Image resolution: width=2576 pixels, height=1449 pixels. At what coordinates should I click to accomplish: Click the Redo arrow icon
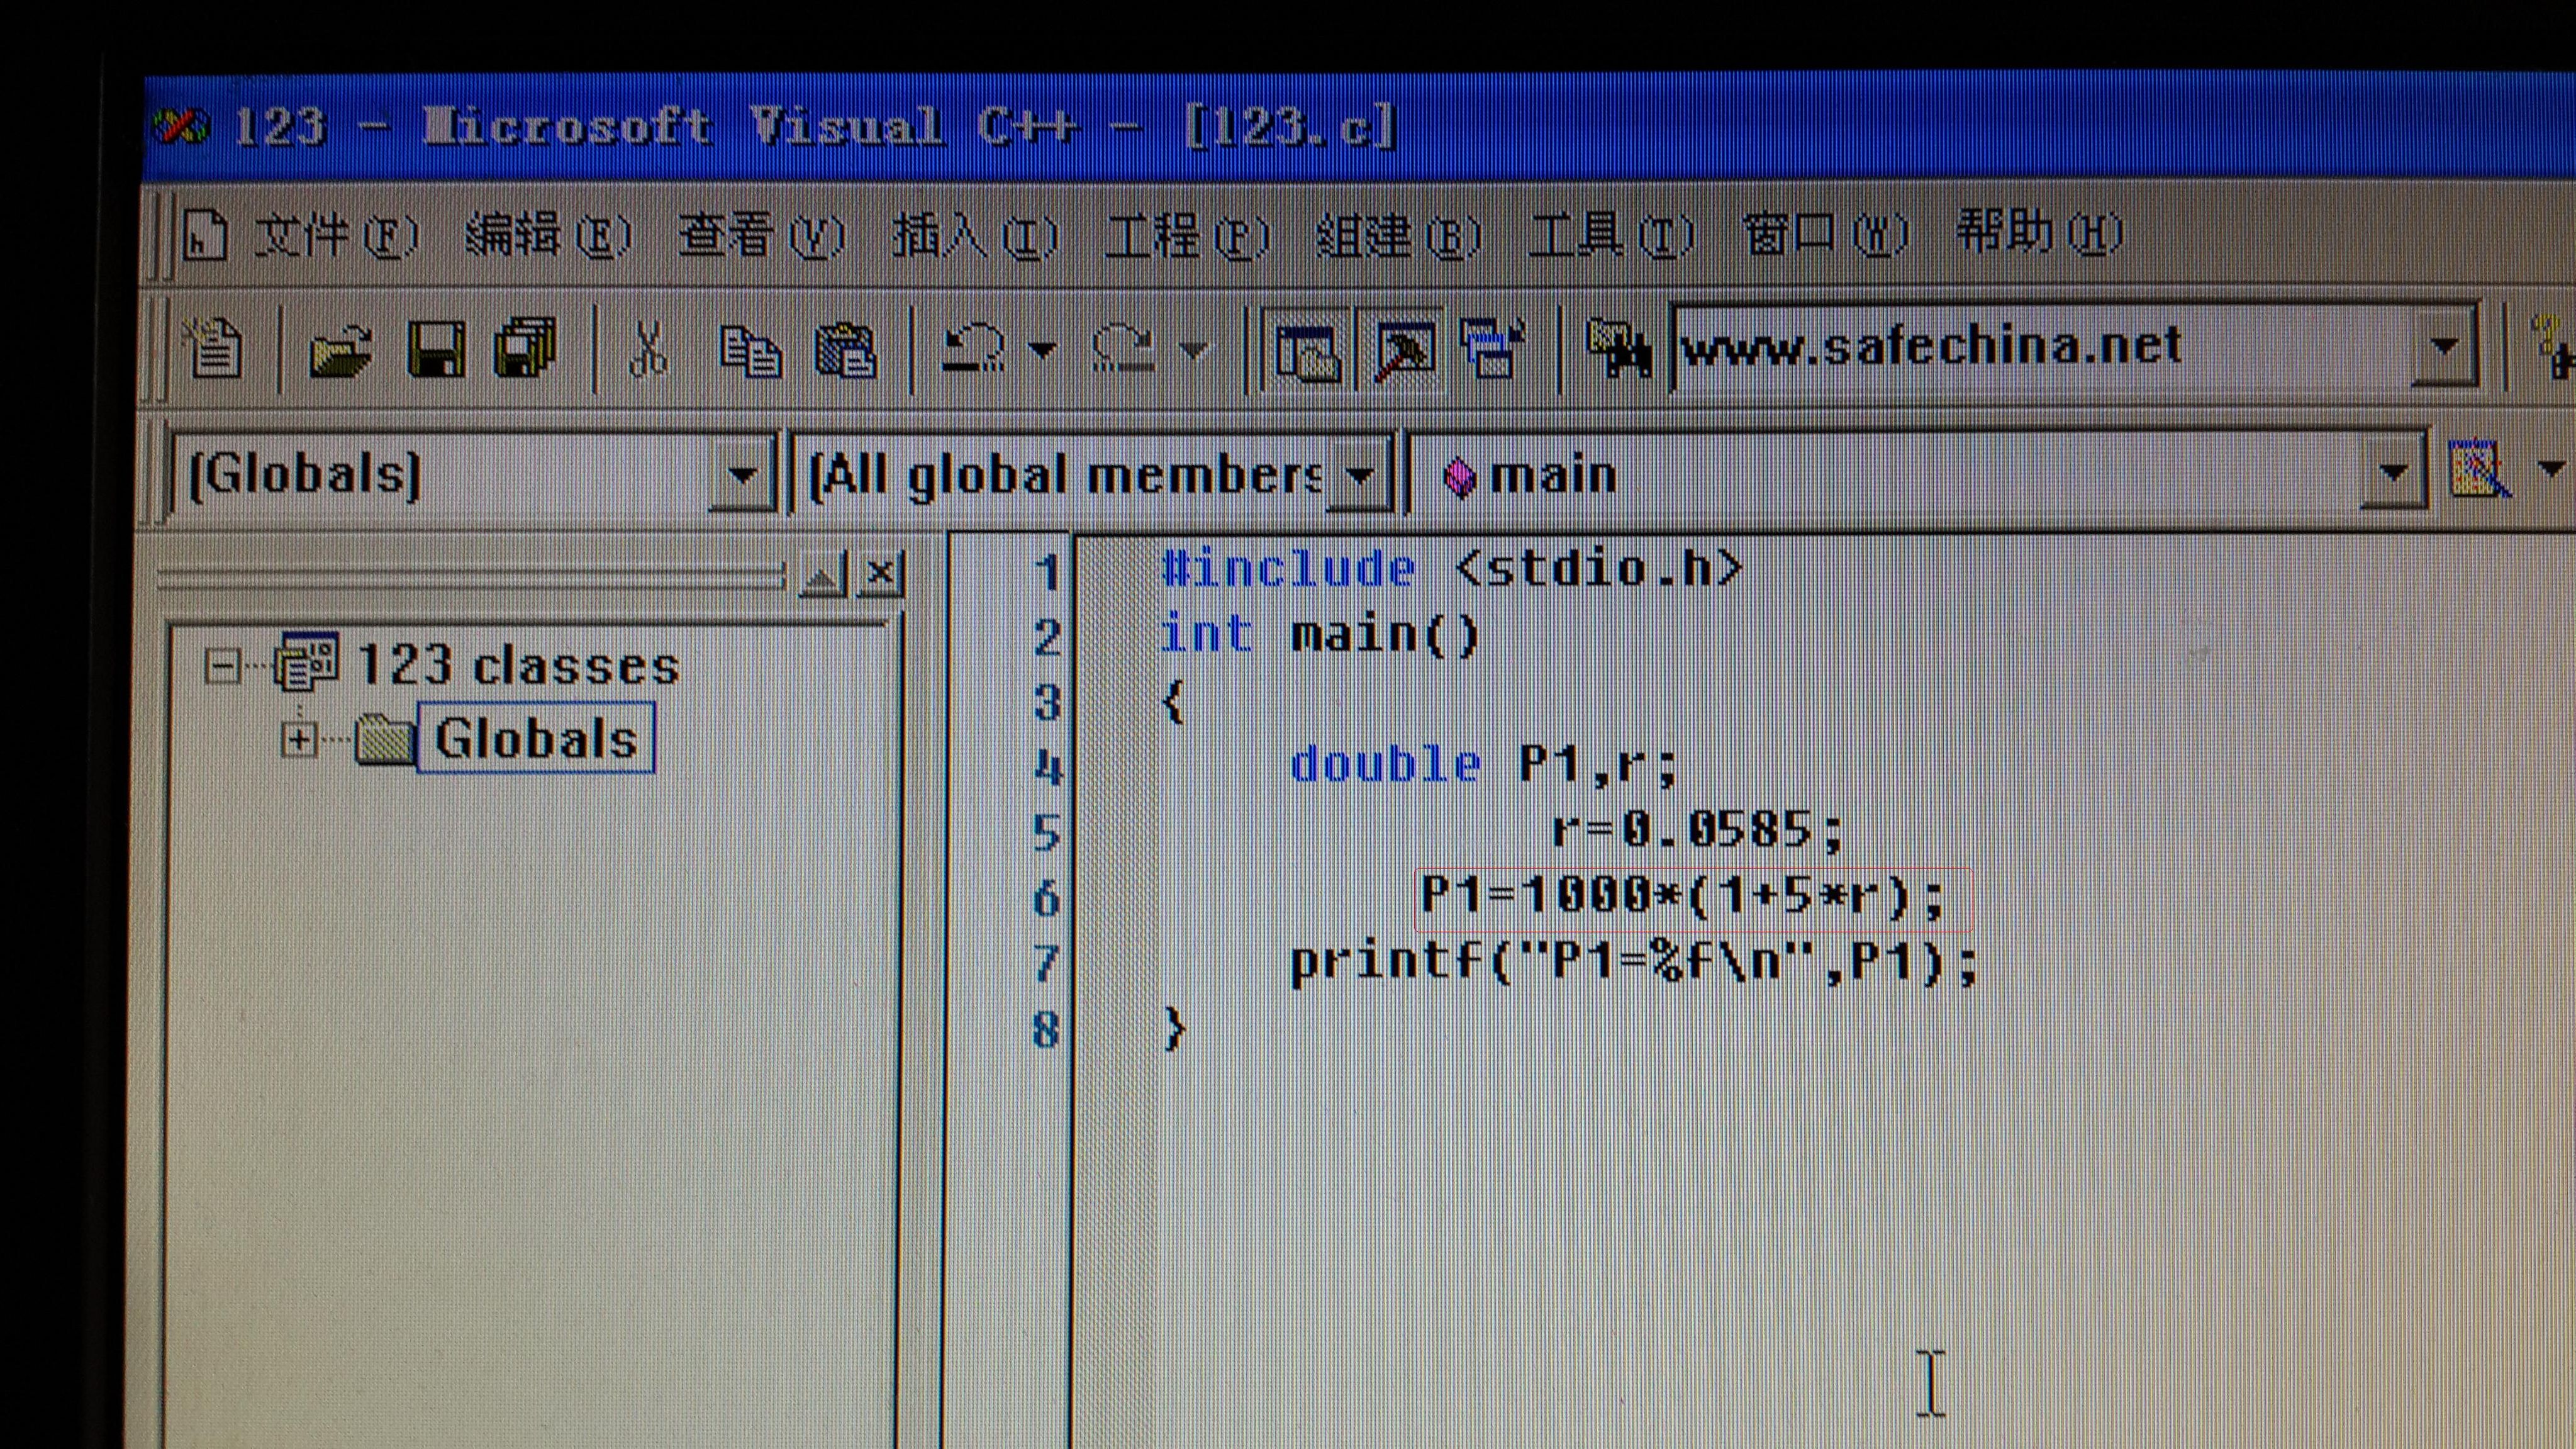click(x=1123, y=348)
